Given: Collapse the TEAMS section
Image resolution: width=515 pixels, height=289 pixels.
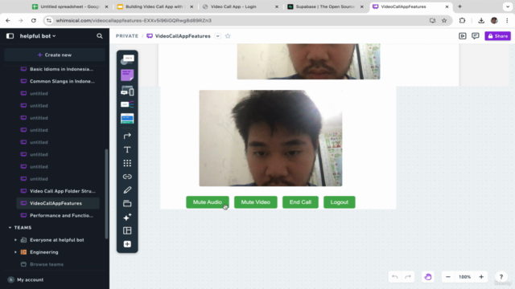Looking at the screenshot, I should point(10,227).
